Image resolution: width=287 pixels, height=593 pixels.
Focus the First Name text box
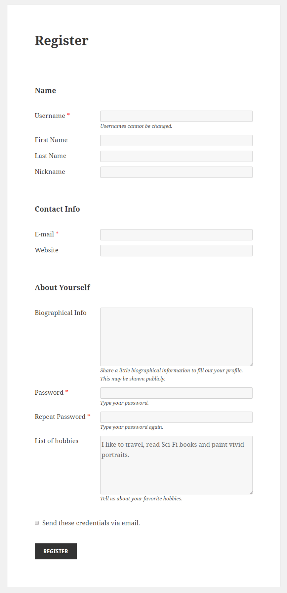(x=176, y=140)
